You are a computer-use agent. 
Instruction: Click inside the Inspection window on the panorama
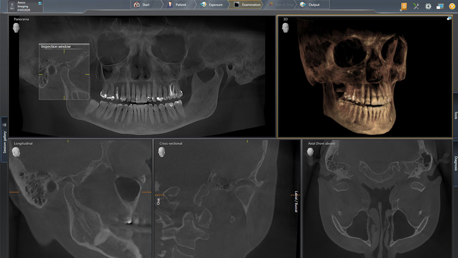tap(64, 73)
